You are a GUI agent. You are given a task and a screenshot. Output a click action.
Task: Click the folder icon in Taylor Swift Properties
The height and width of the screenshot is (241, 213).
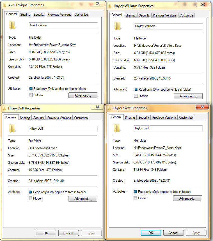[x=117, y=128]
